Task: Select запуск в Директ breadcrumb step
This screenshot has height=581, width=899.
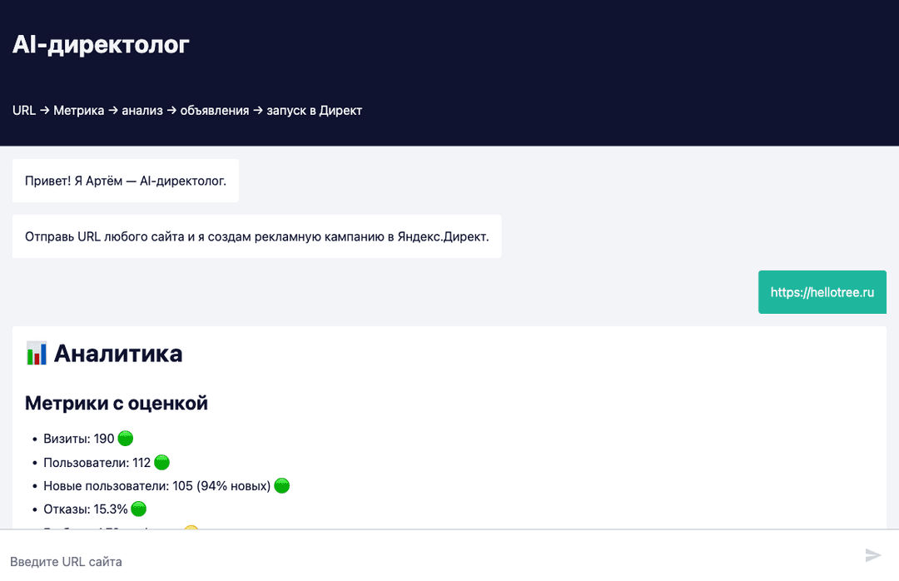Action: coord(315,110)
